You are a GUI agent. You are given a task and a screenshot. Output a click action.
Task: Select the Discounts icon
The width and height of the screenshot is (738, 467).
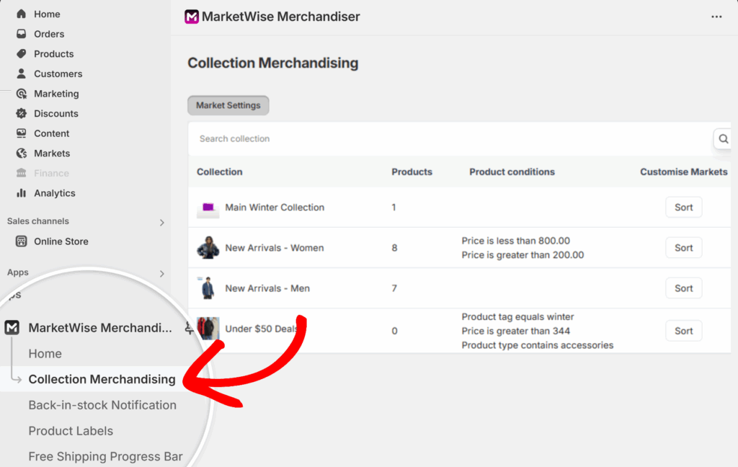20,113
